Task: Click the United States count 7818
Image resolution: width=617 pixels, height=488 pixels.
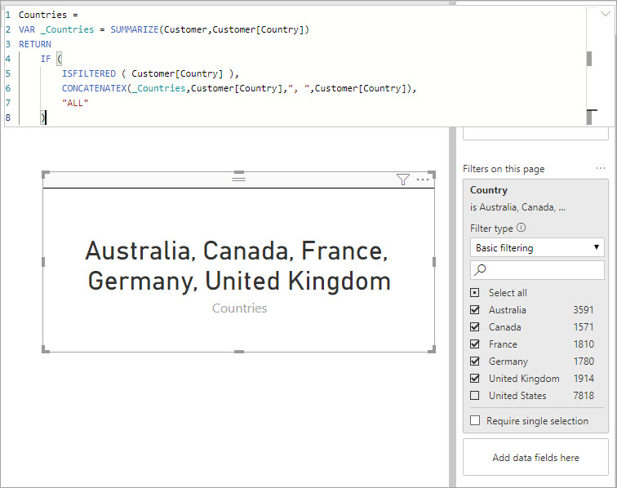Action: pyautogui.click(x=584, y=395)
